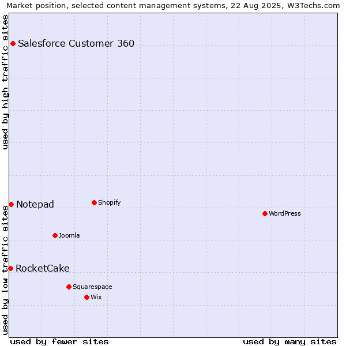Click the Squarespace red marker
The width and height of the screenshot is (346, 346).
(69, 287)
